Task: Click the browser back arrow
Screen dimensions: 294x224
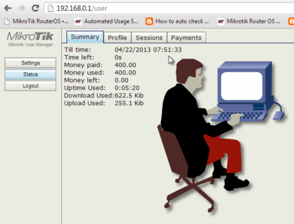Action: tap(8, 8)
